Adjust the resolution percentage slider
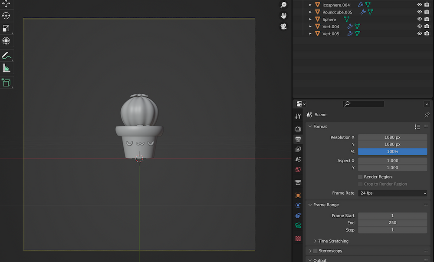The width and height of the screenshot is (434, 262). 392,151
